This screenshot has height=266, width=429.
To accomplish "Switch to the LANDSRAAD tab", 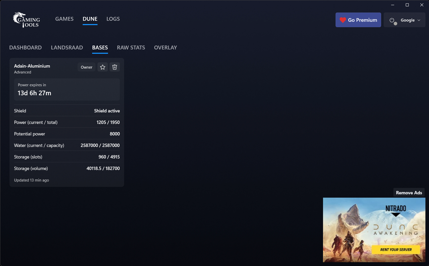I will click(67, 48).
